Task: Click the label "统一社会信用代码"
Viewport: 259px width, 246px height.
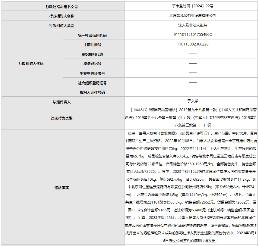Action: click(92, 35)
